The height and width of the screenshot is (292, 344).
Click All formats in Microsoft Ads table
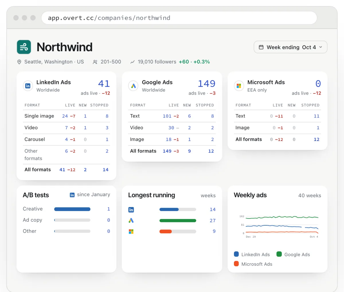point(249,139)
